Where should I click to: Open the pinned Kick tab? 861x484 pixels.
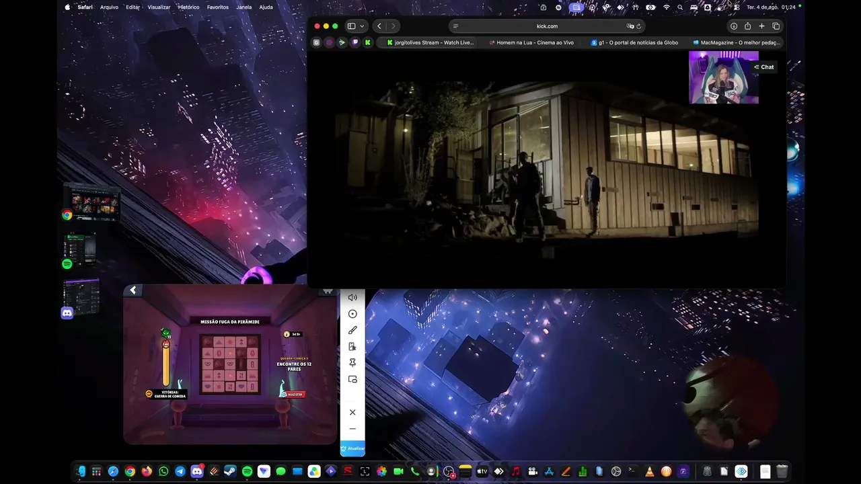(x=367, y=42)
